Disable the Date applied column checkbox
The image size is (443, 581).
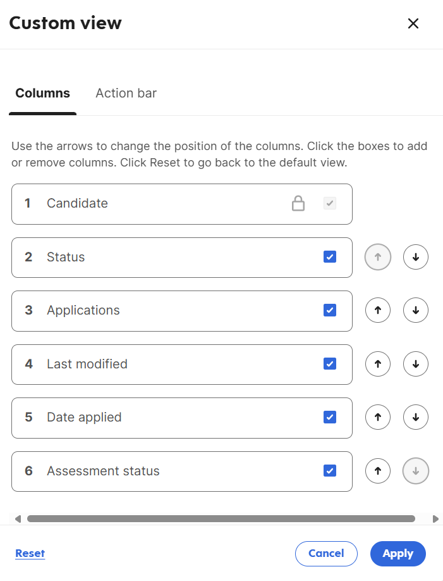point(330,417)
